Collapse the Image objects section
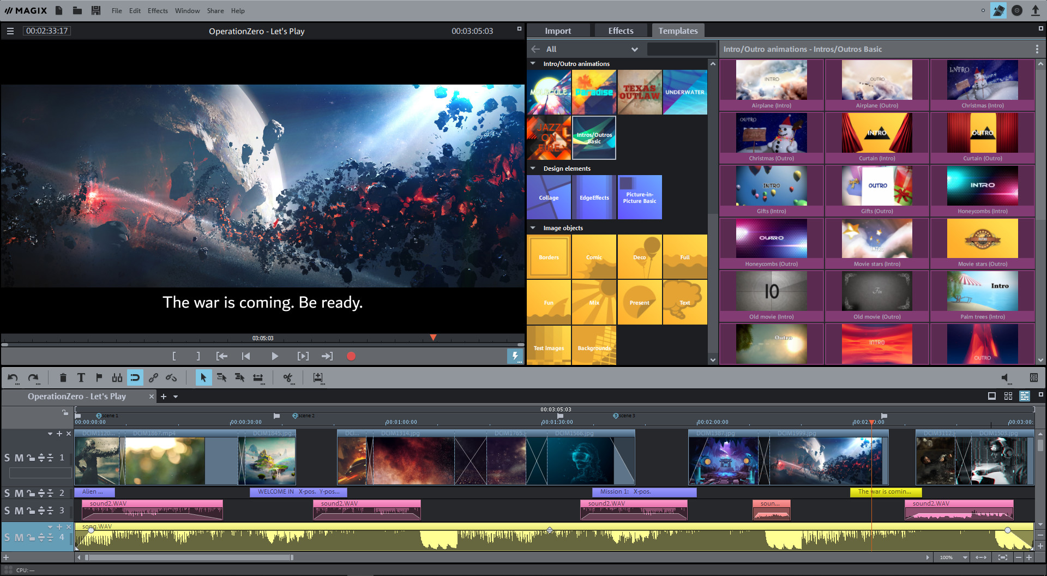This screenshot has width=1047, height=576. (x=533, y=227)
